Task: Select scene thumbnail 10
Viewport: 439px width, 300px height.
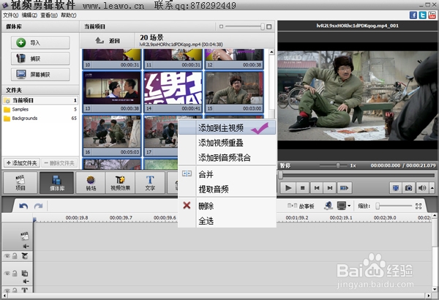Action: click(x=112, y=59)
